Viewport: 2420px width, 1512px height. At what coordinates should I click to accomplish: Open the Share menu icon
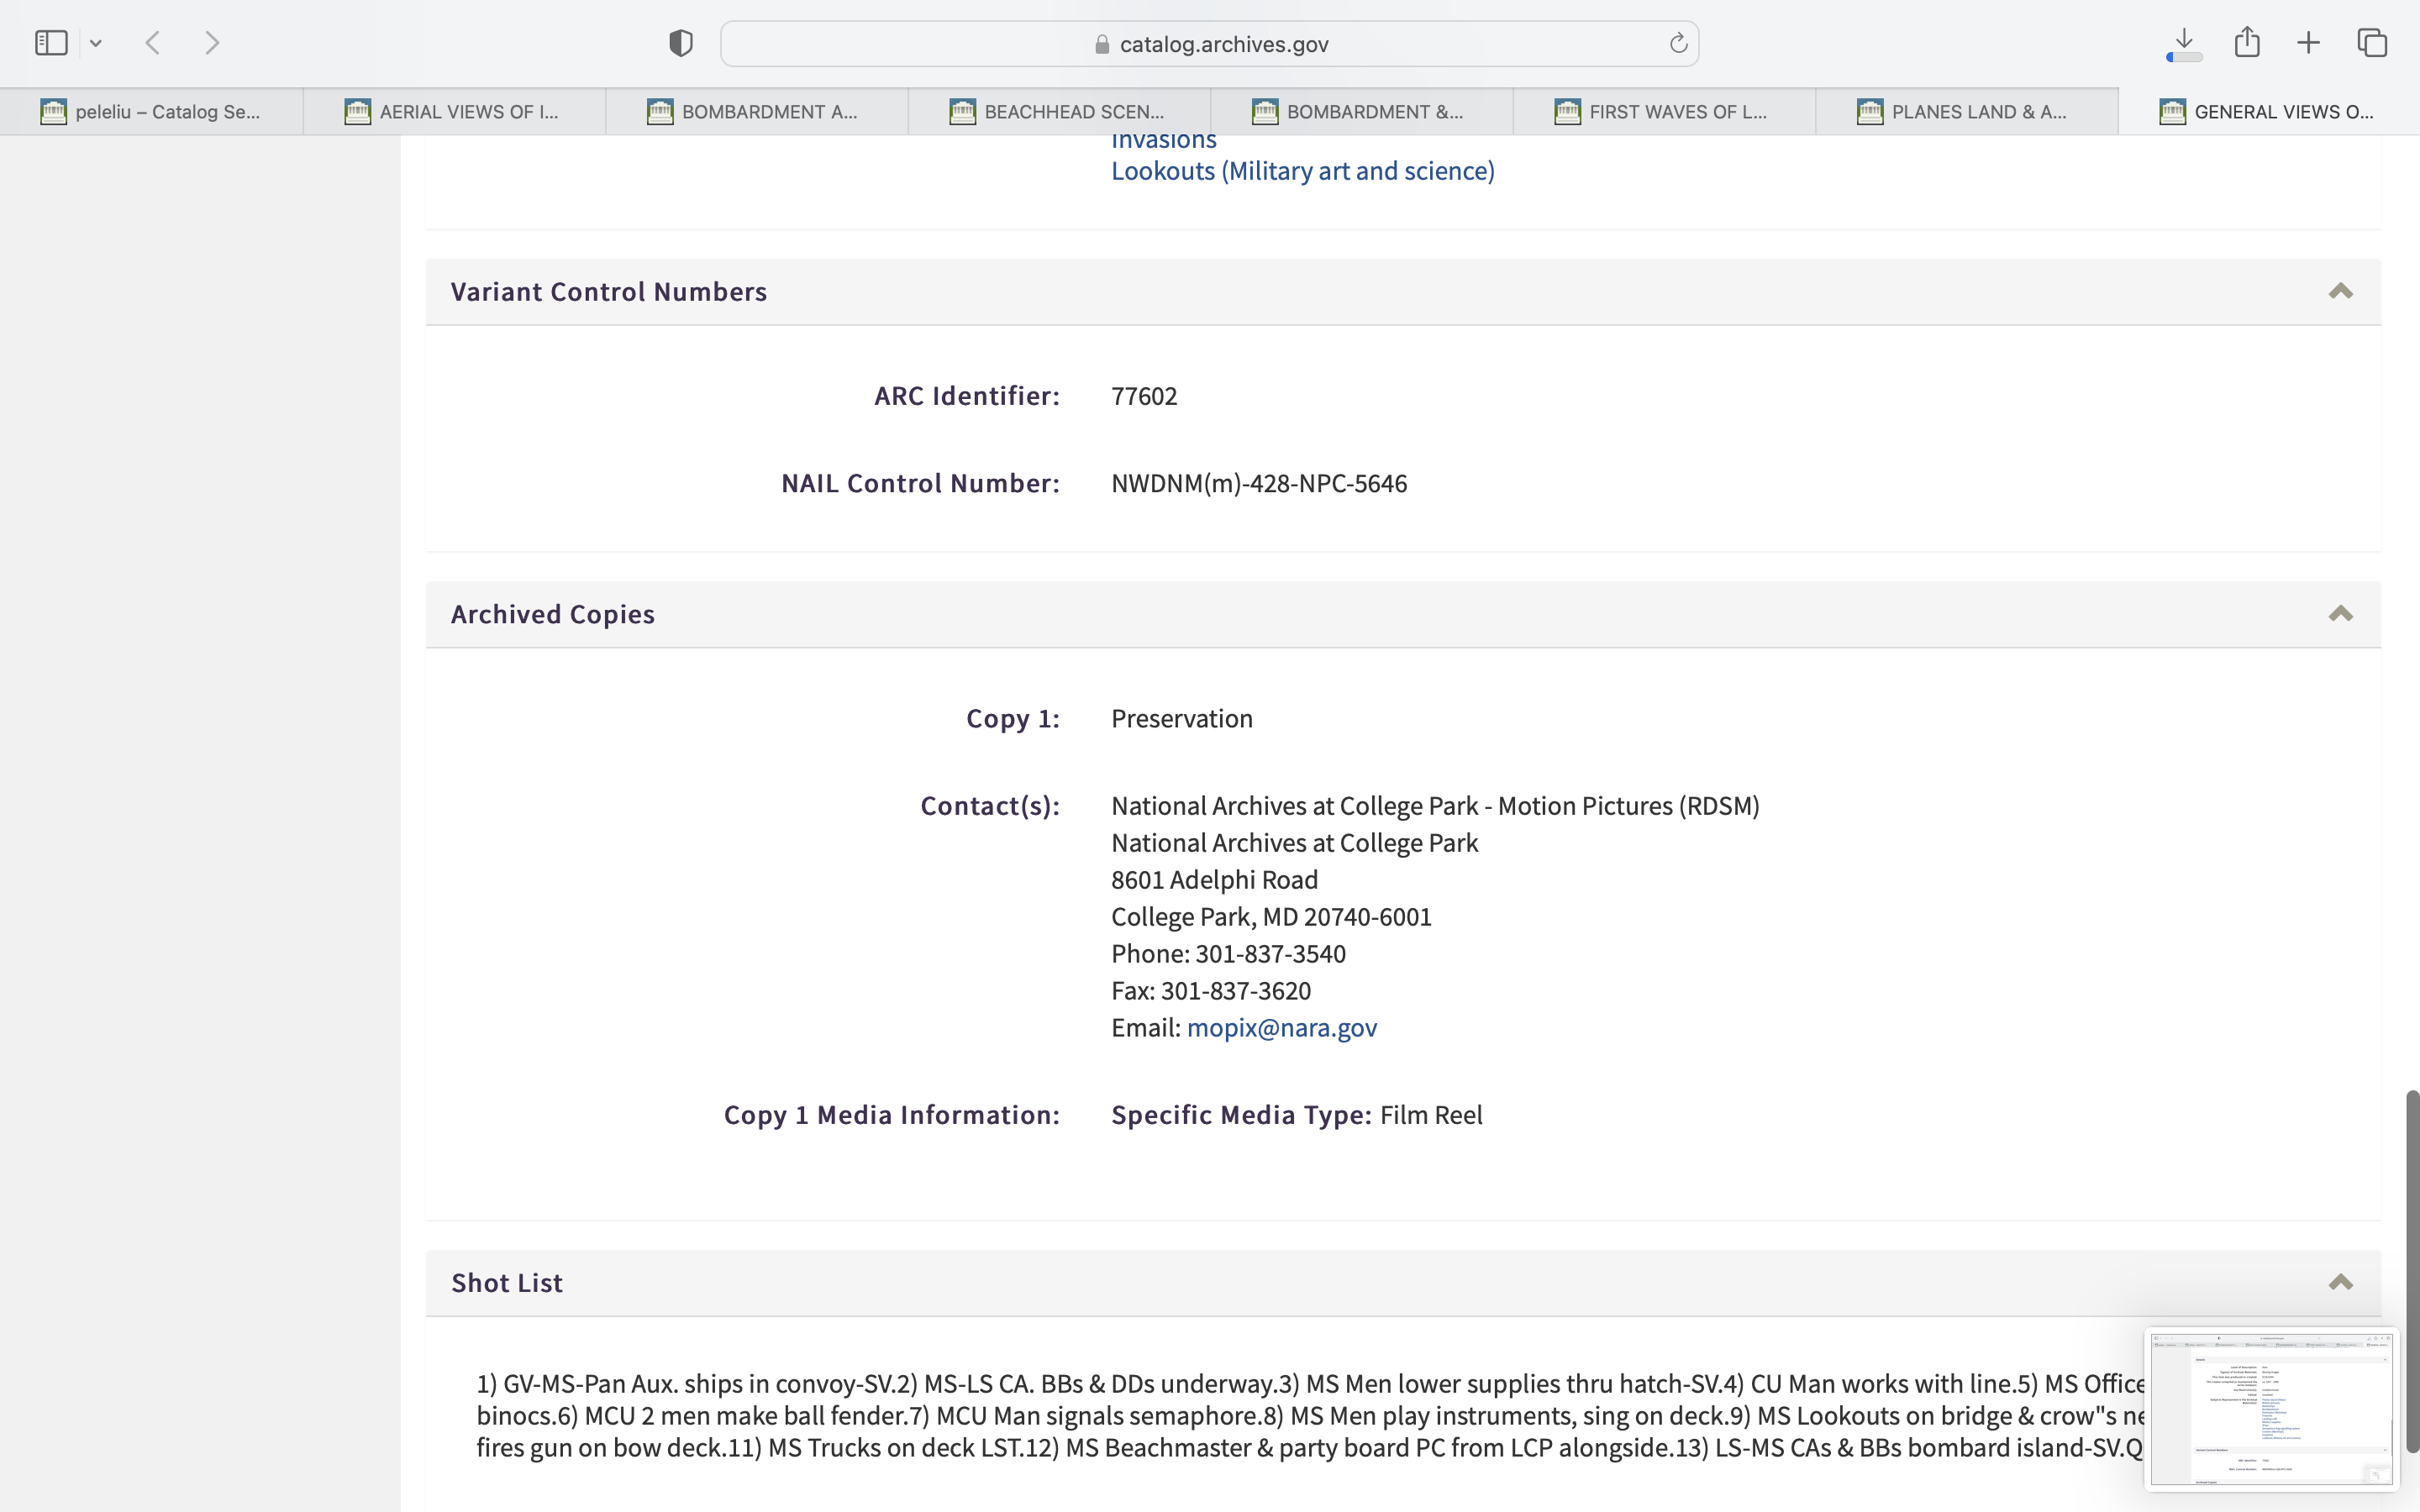(2247, 42)
